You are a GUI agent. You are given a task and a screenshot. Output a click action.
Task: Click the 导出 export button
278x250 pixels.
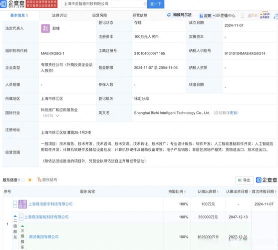tap(245, 180)
